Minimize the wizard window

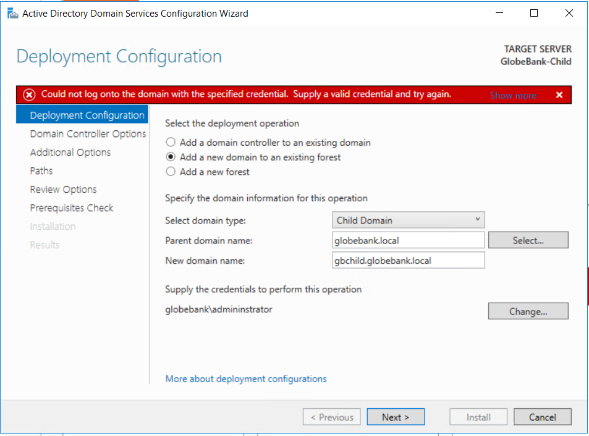(499, 13)
